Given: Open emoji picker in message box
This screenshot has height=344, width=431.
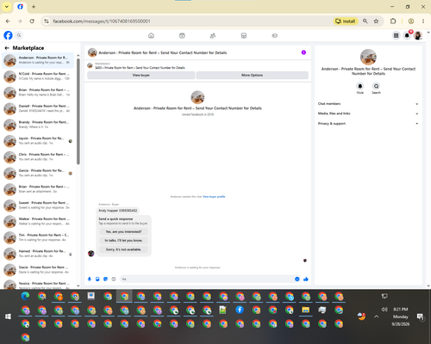Looking at the screenshot, I should (x=297, y=279).
